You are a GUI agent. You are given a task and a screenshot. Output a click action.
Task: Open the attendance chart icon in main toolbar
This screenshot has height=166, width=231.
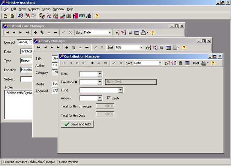tap(62, 16)
